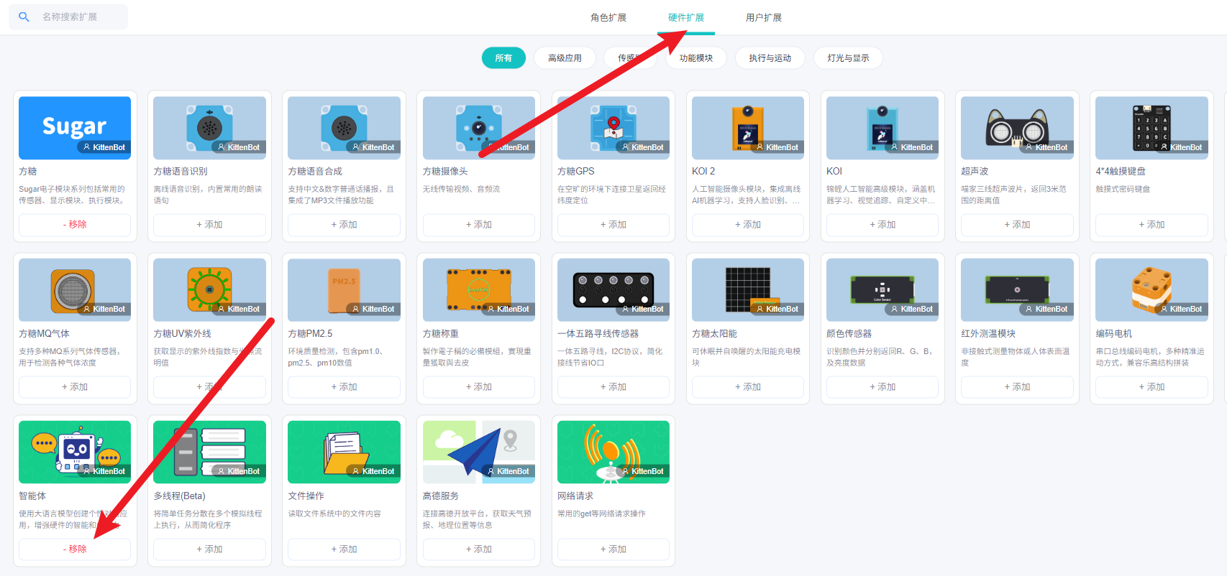Add the 方糖GPS extension
The width and height of the screenshot is (1227, 576).
click(x=613, y=225)
